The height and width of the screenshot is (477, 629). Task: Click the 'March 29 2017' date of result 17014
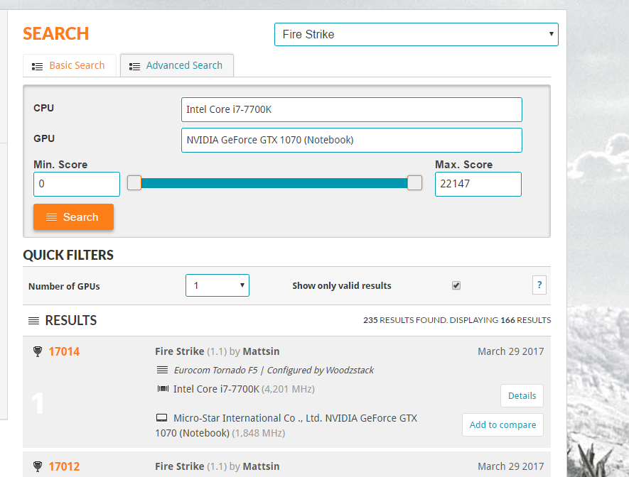510,351
